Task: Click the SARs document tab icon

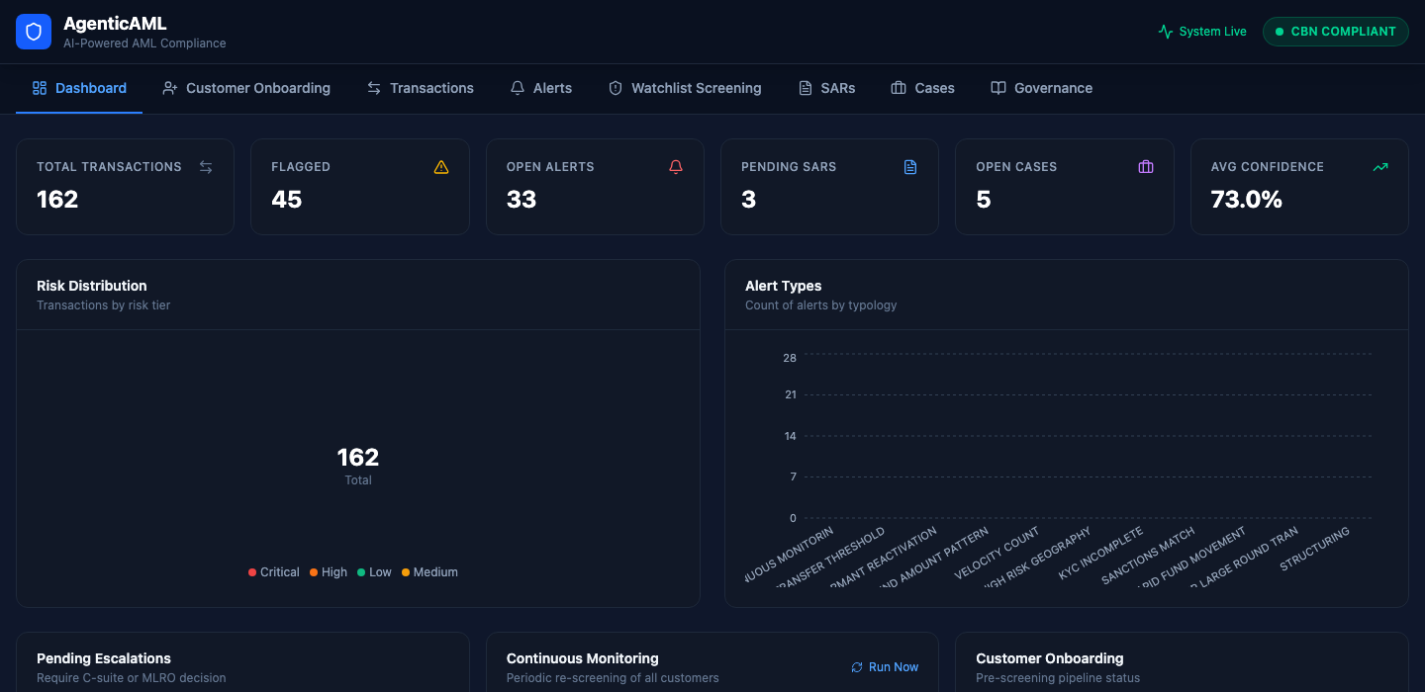Action: coord(806,88)
